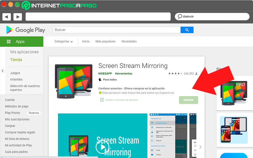Click the browser Search box
The image size is (253, 158).
click(x=212, y=17)
